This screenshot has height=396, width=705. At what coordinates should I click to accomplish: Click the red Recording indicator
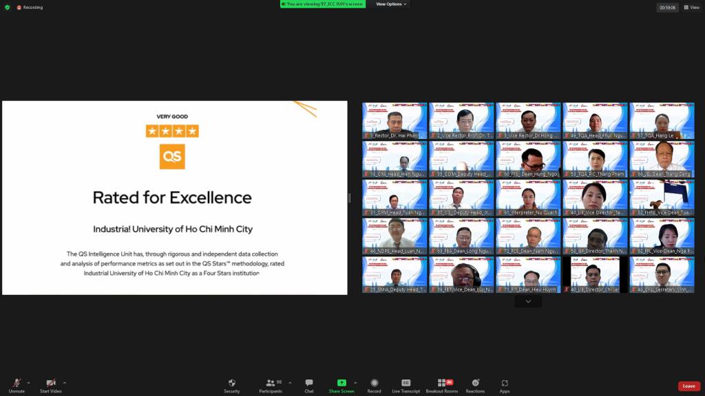coord(30,7)
